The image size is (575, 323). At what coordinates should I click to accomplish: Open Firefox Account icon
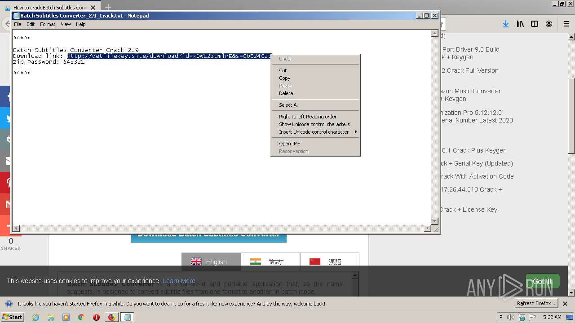(549, 24)
